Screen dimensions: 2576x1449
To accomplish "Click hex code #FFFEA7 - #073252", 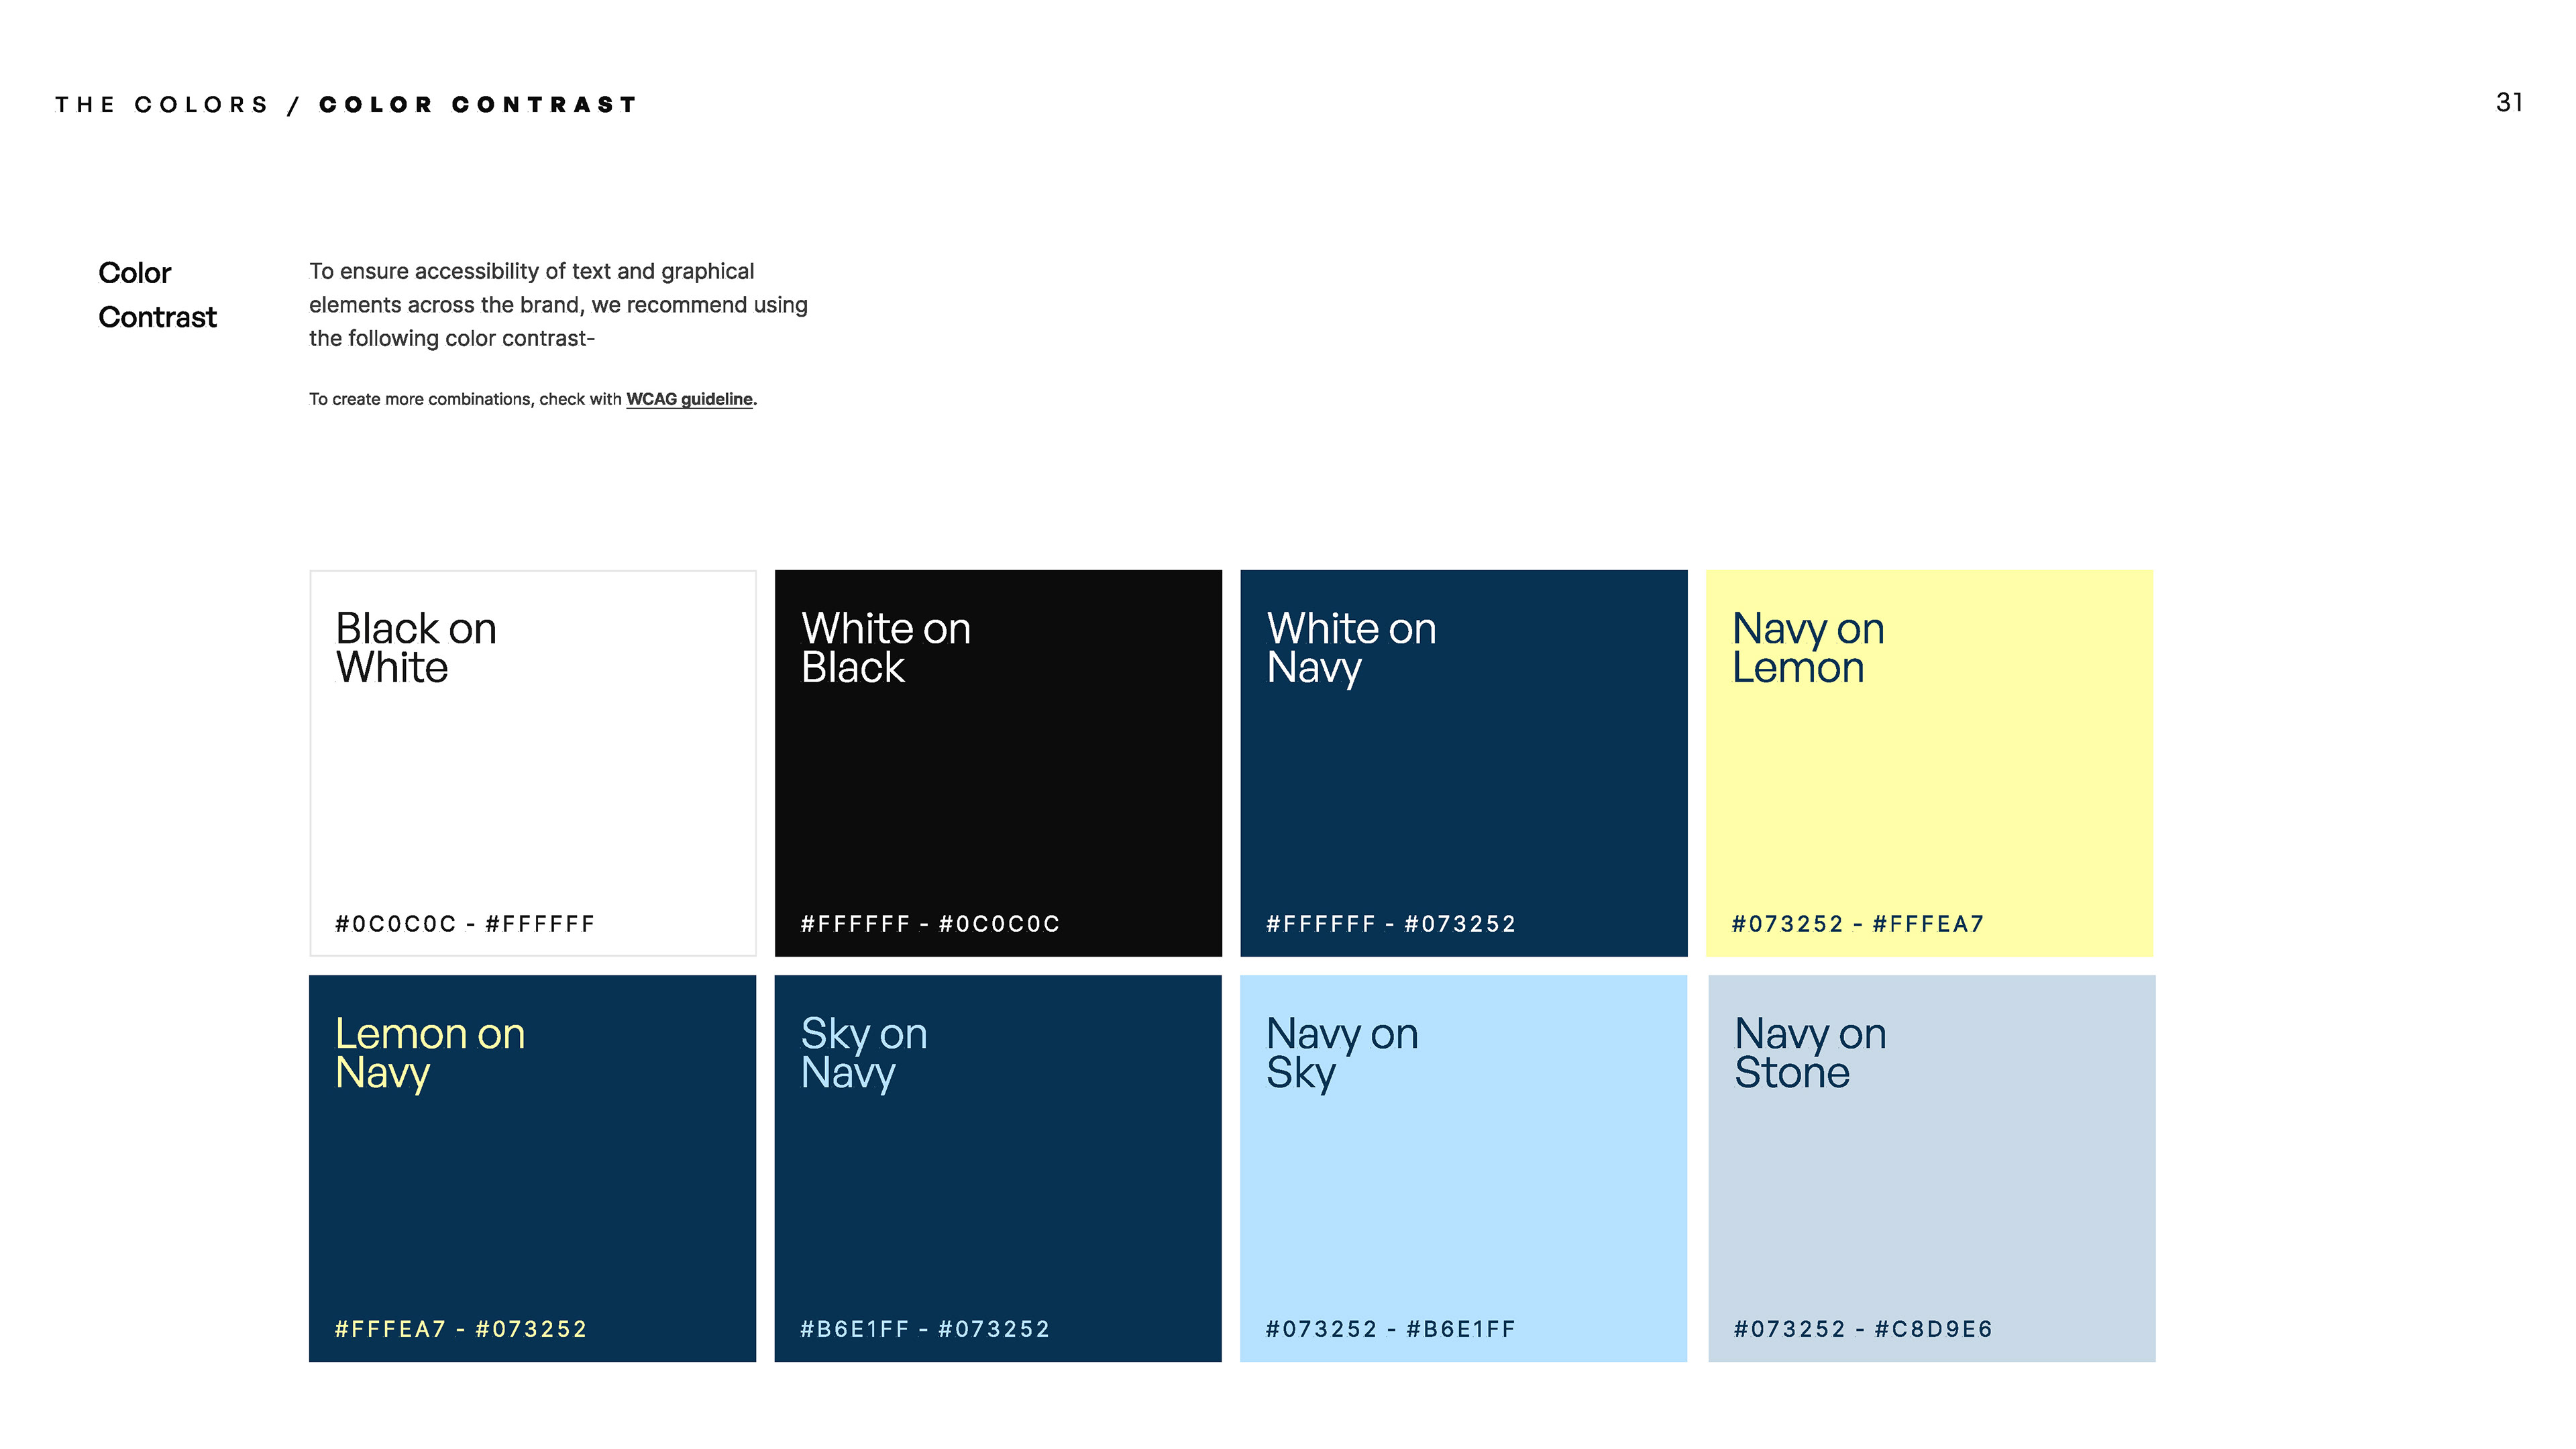I will coord(461,1329).
